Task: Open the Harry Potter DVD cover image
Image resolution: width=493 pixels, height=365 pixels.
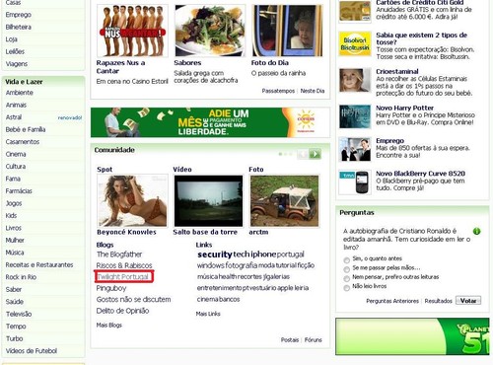Action: tap(355, 116)
